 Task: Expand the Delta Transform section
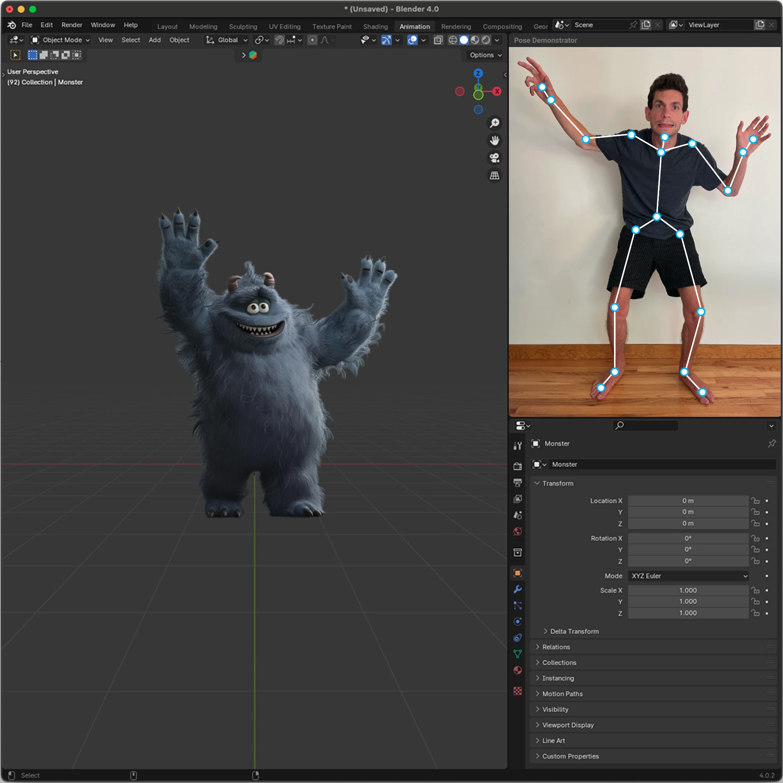574,632
